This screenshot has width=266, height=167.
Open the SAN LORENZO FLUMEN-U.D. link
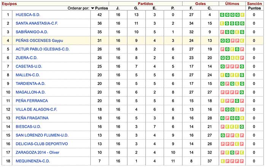pyautogui.click(x=42, y=135)
